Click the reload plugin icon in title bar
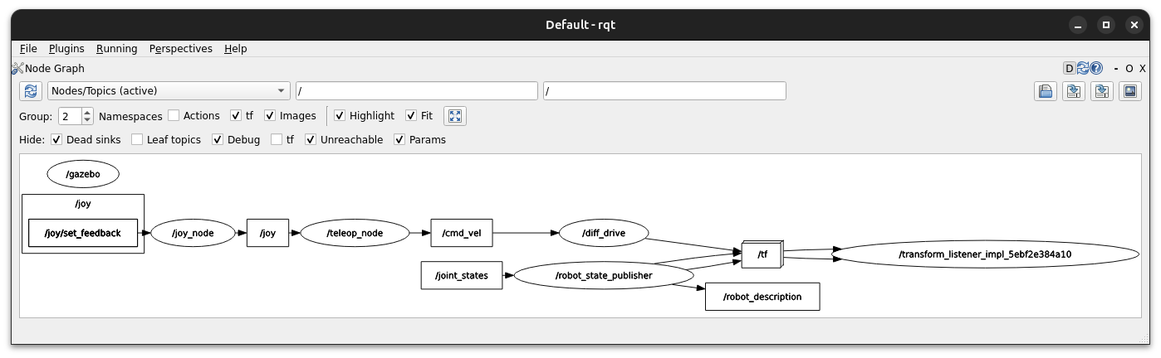Viewport: 1161px width, 358px height. (1084, 69)
